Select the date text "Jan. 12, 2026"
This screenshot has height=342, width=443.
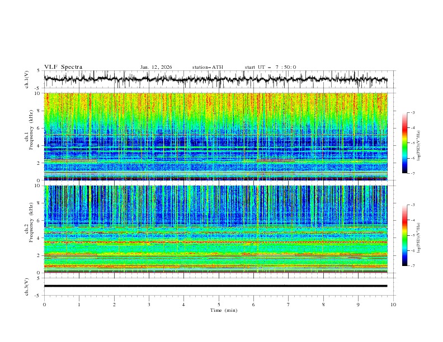coord(156,67)
